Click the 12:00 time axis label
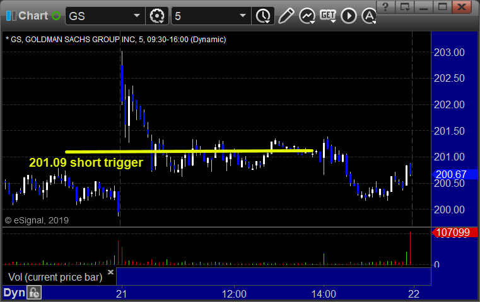Image resolution: width=480 pixels, height=302 pixels. [234, 294]
